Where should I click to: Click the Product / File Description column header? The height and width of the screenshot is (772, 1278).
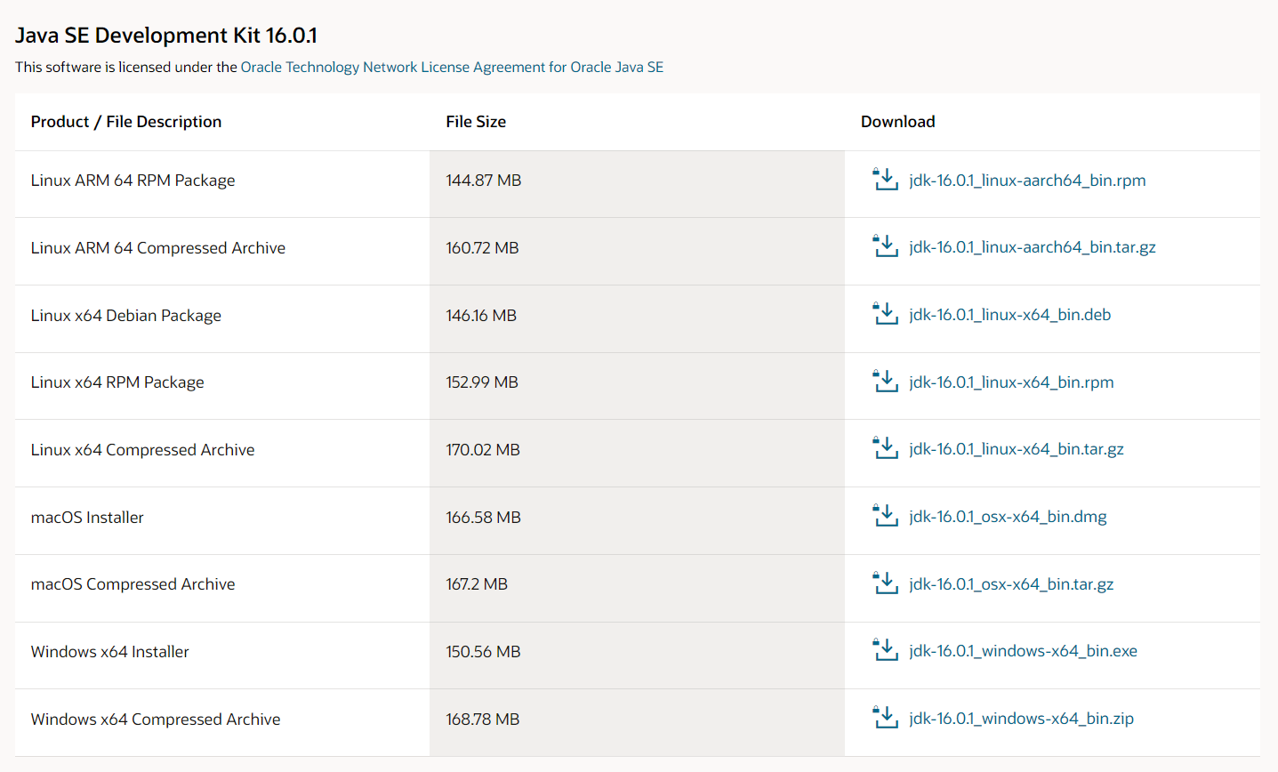point(126,122)
